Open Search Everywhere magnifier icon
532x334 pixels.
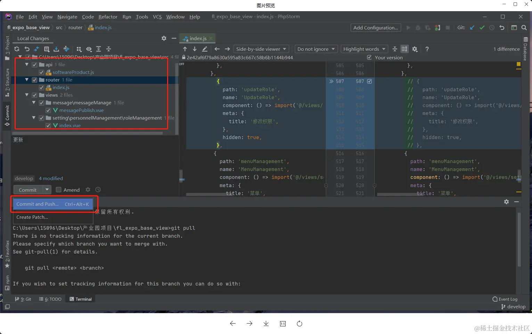pos(524,27)
